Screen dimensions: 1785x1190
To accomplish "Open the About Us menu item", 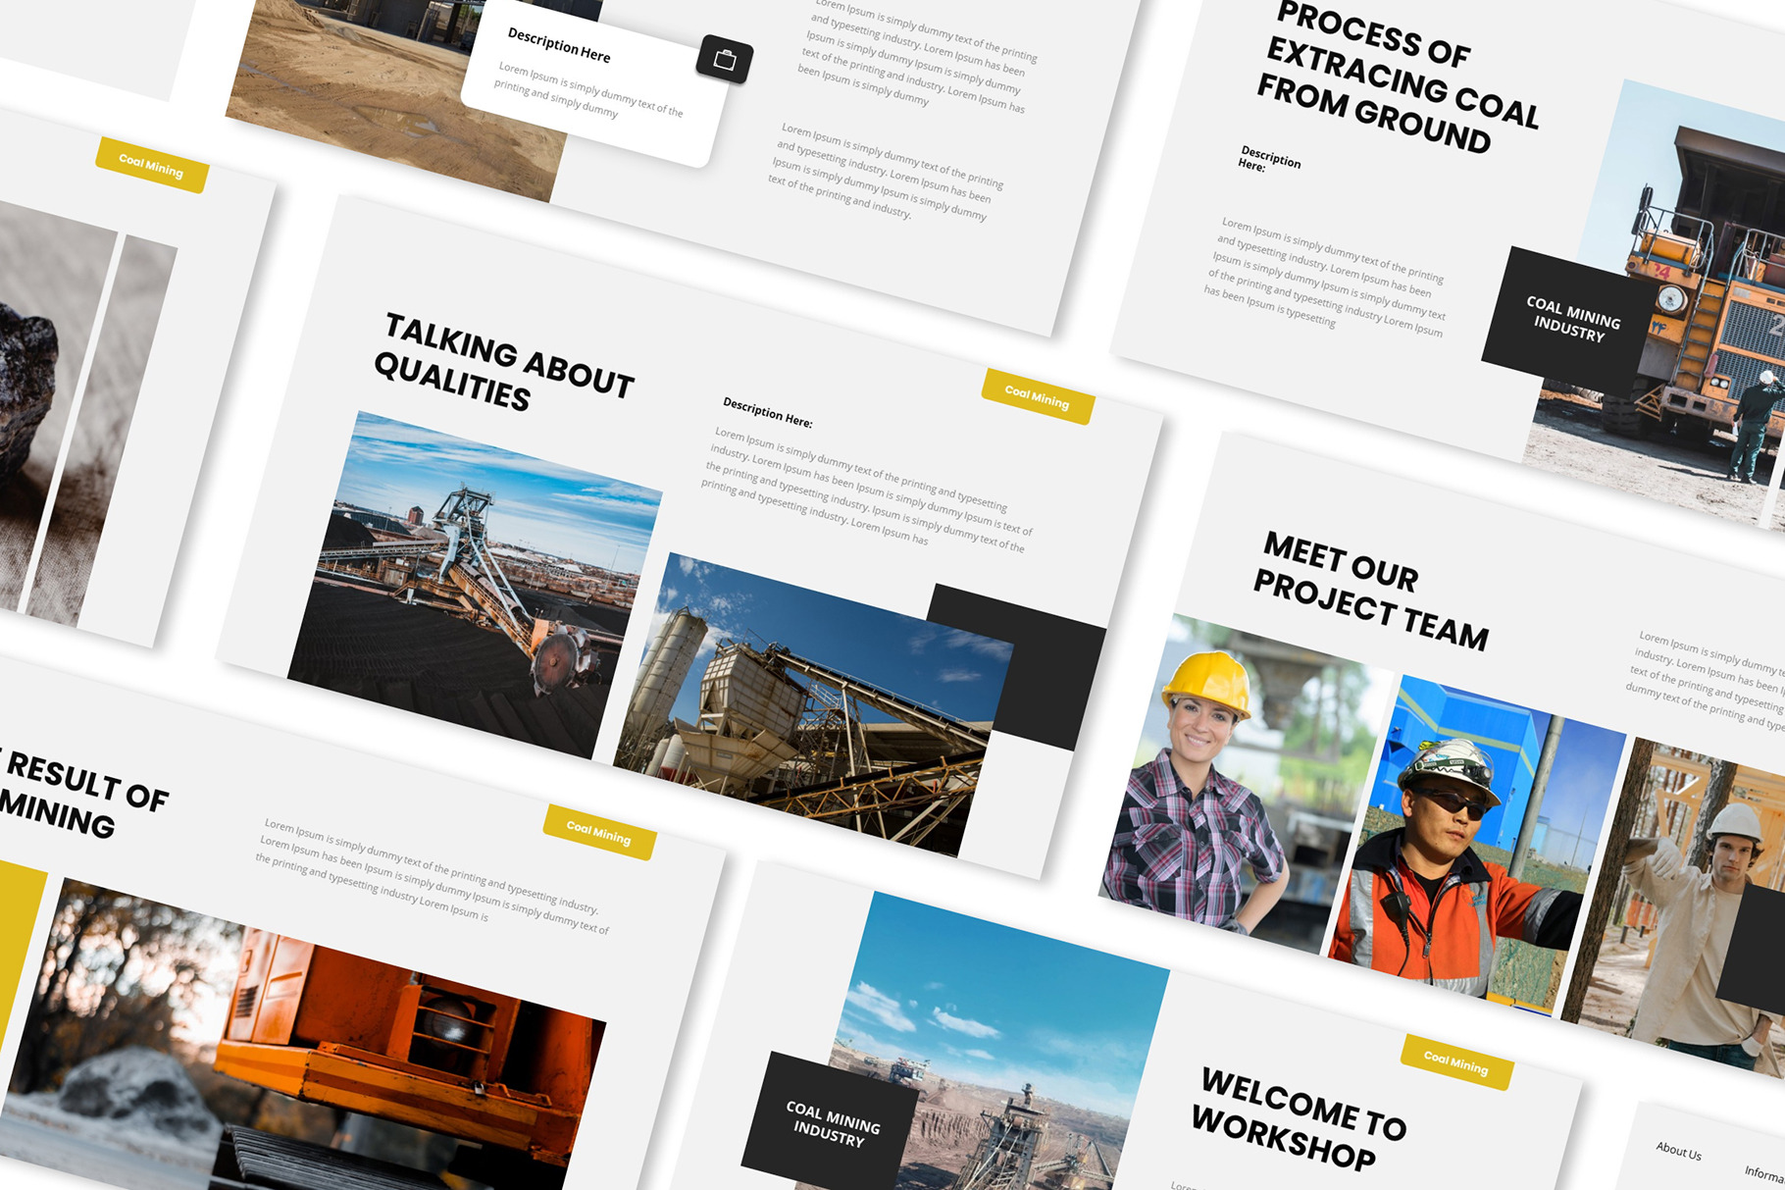I will 1678,1151.
